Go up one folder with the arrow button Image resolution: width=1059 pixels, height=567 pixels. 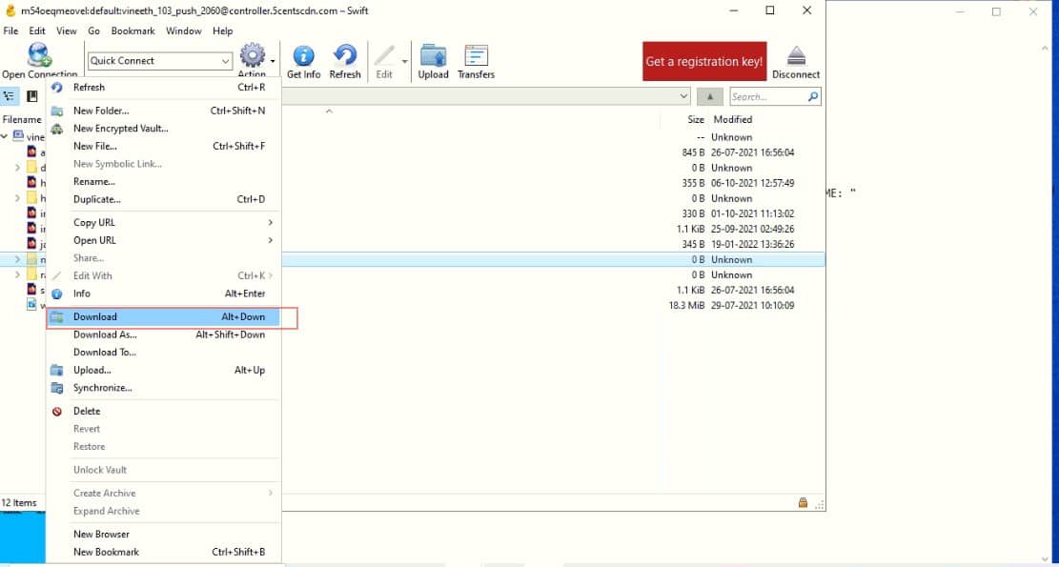click(x=710, y=96)
